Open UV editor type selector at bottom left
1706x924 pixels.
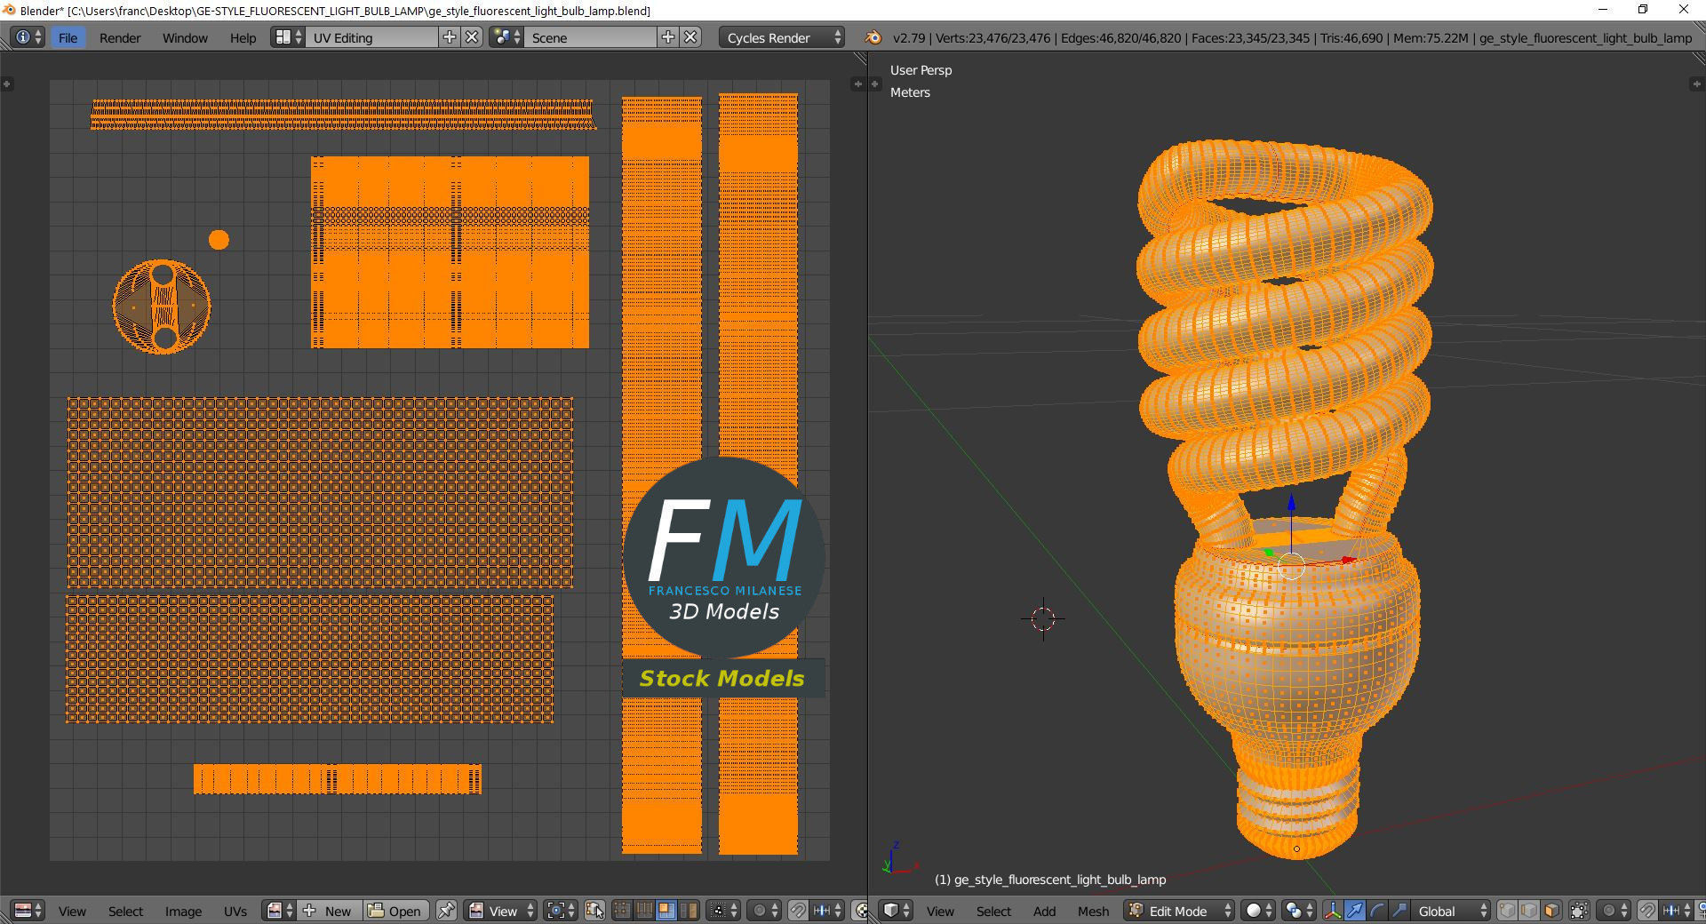pyautogui.click(x=28, y=911)
